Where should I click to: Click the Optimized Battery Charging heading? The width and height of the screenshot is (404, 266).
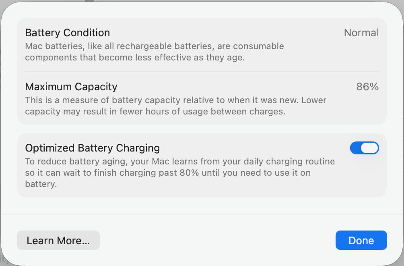pos(92,148)
